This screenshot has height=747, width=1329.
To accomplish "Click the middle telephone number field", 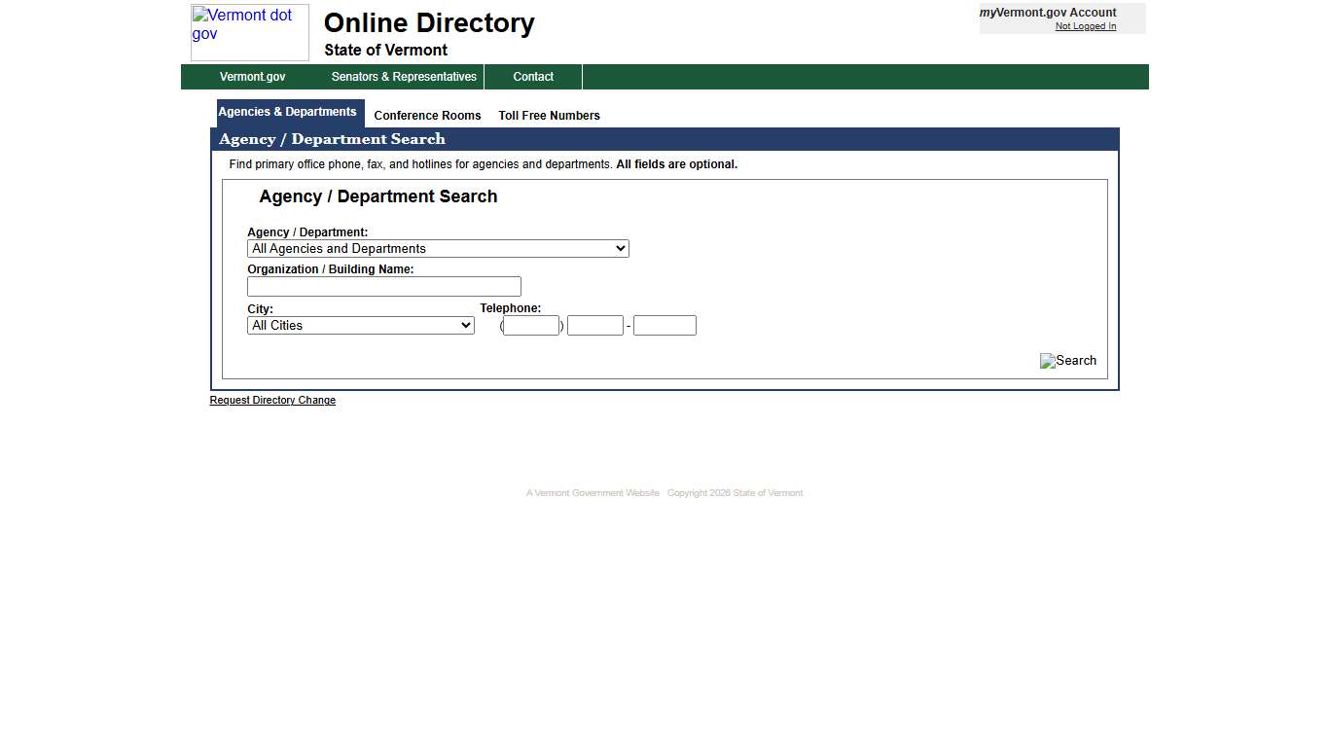I will click(594, 325).
